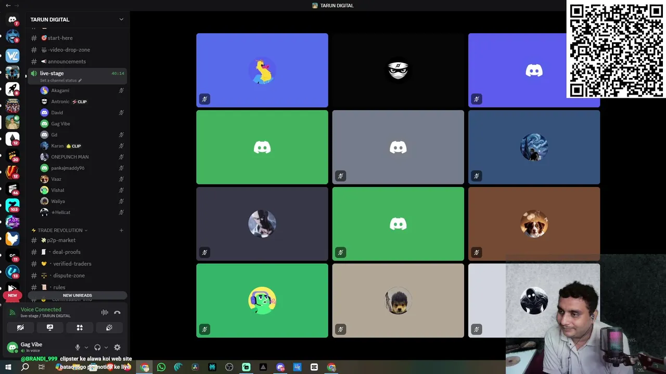Focus the ninja mask avatar tile
This screenshot has width=666, height=374.
pyautogui.click(x=398, y=70)
